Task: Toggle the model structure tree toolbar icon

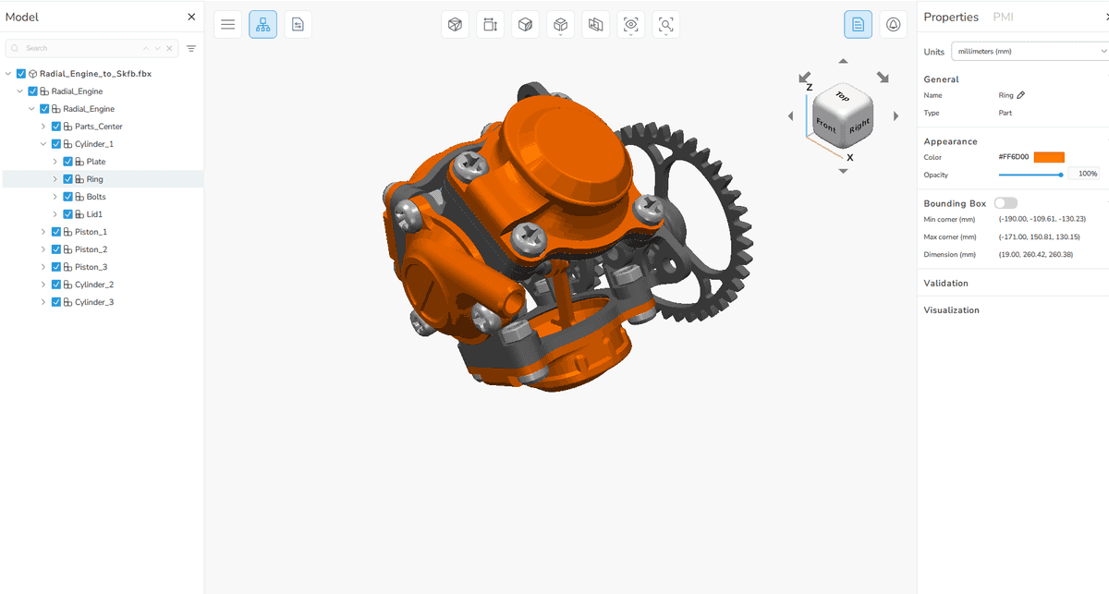Action: pyautogui.click(x=262, y=24)
